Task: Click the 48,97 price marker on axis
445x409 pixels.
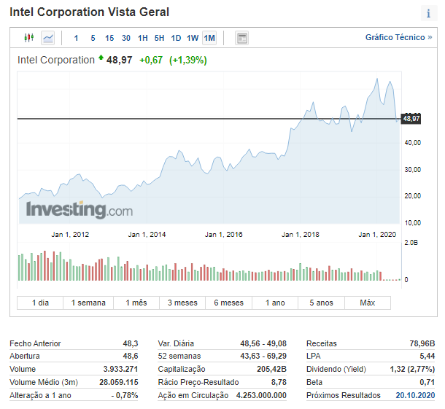Action: pyautogui.click(x=411, y=118)
